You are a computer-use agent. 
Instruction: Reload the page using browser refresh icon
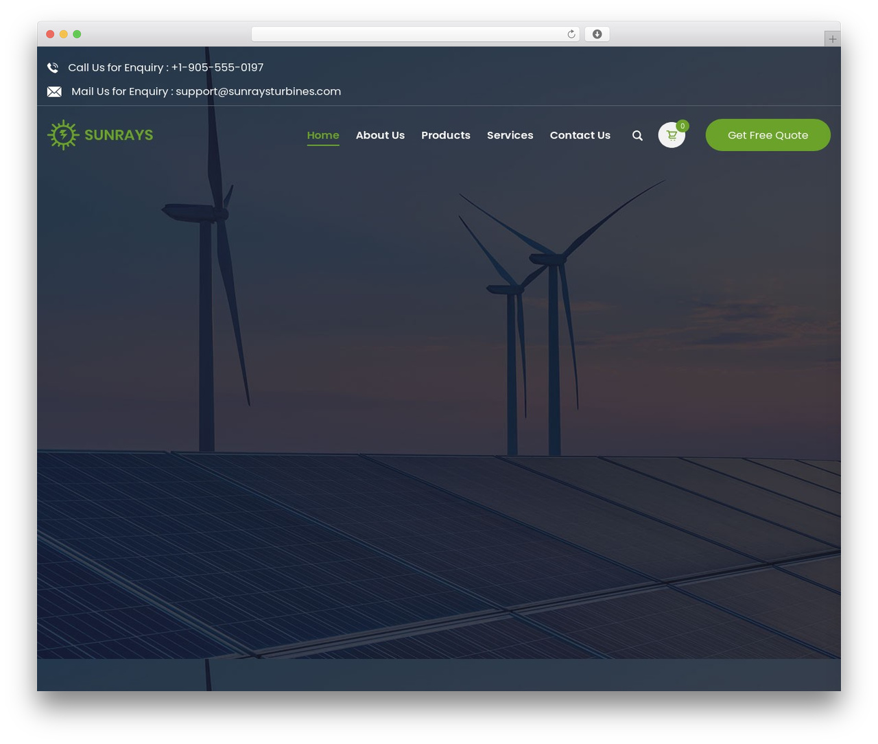pos(571,34)
